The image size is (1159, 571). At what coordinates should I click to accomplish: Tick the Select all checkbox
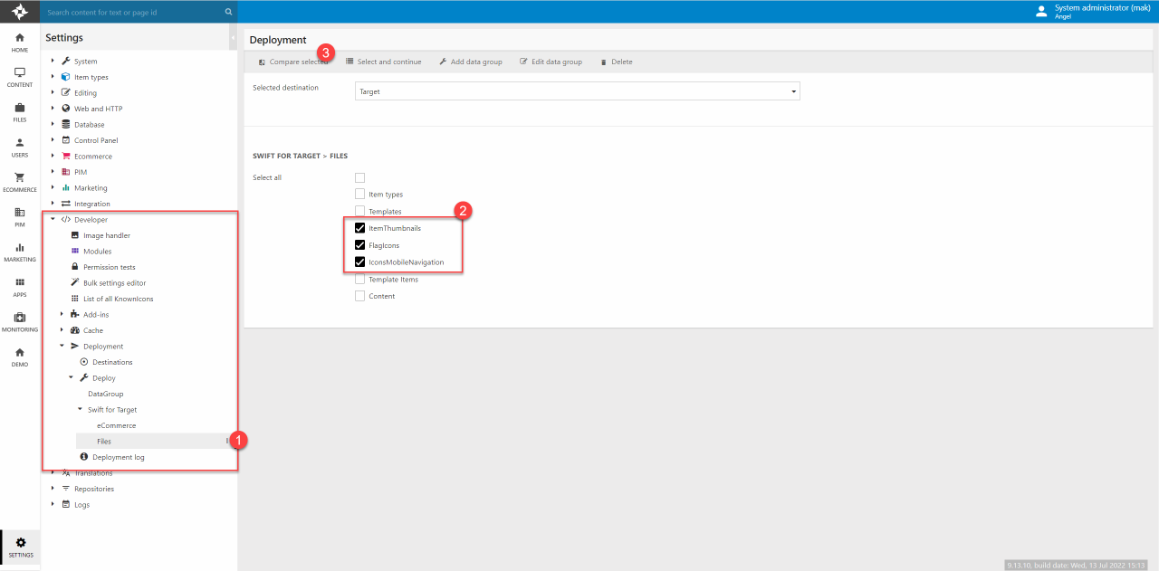[x=360, y=177]
